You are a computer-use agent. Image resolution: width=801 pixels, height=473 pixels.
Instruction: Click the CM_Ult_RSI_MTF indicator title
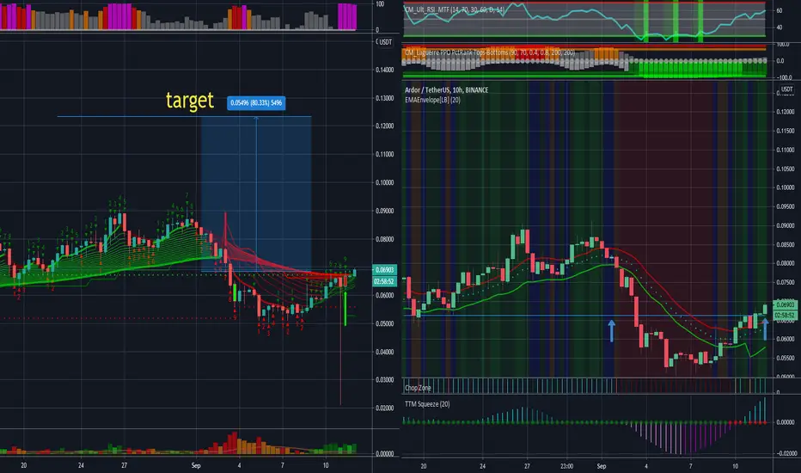(455, 10)
